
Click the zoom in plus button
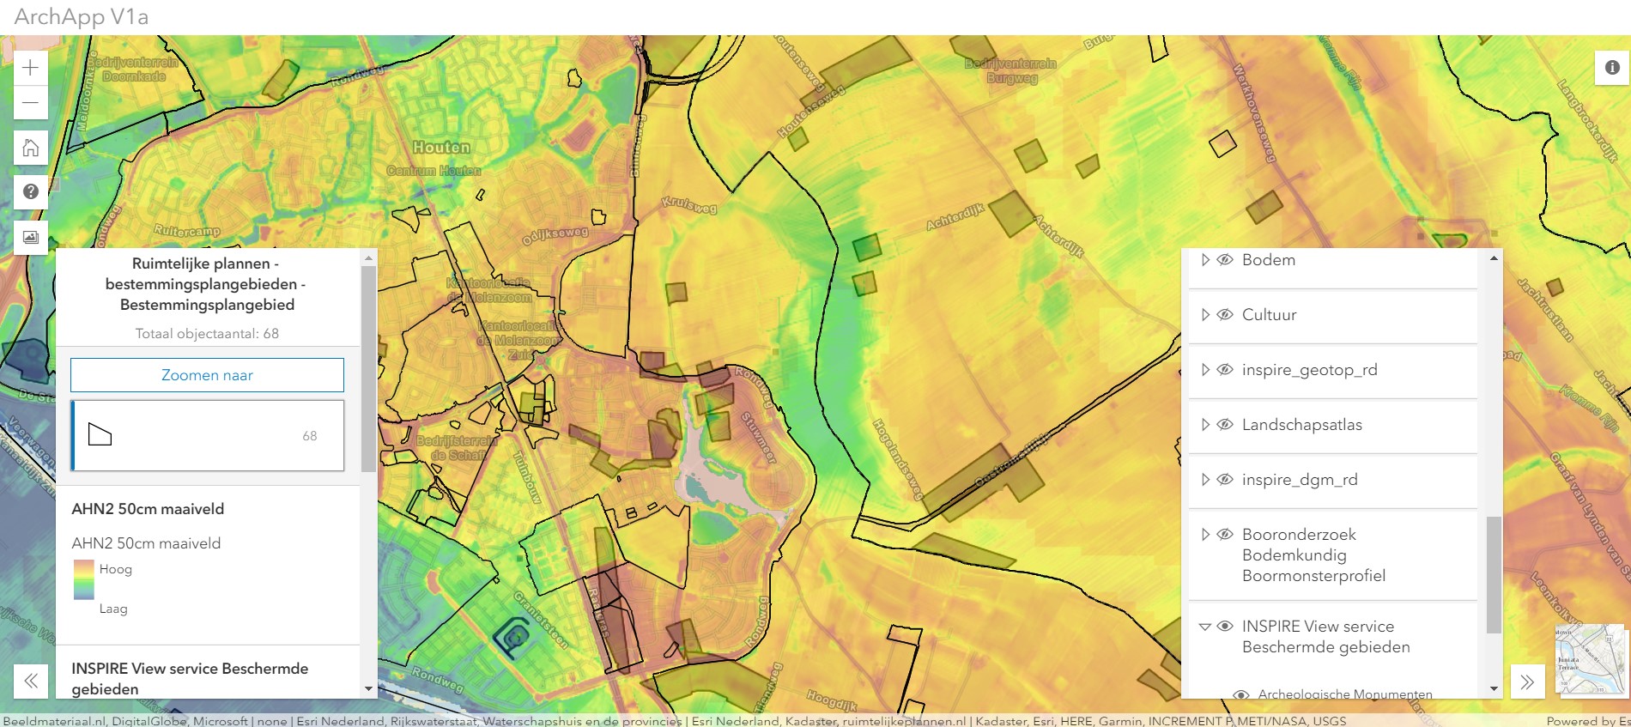31,68
